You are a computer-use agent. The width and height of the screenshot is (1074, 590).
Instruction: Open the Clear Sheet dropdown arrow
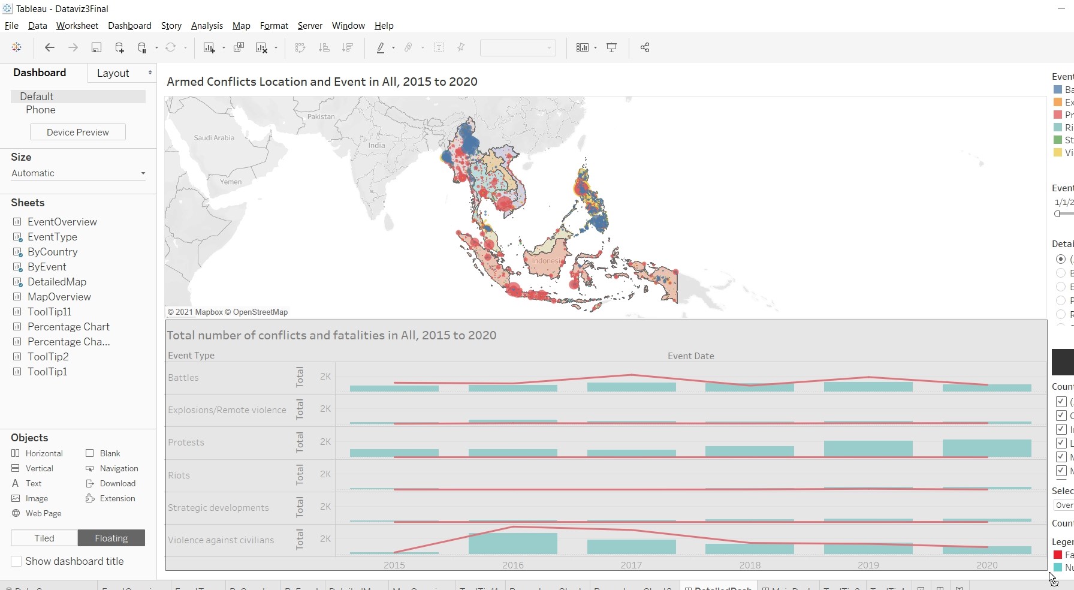[x=276, y=48]
